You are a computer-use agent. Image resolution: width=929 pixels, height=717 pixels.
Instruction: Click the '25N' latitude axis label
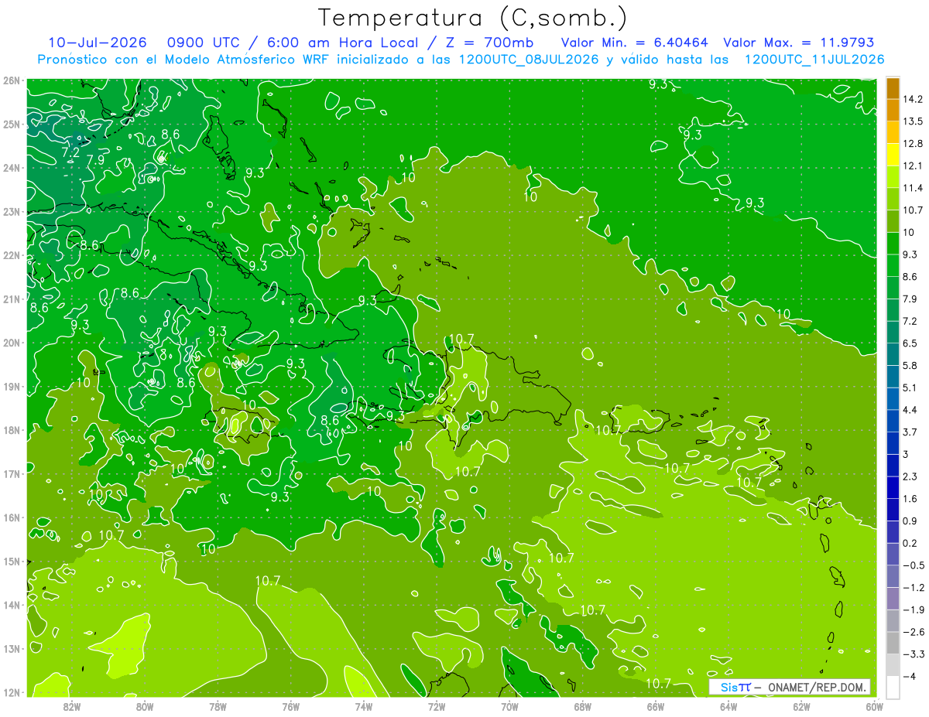[12, 124]
